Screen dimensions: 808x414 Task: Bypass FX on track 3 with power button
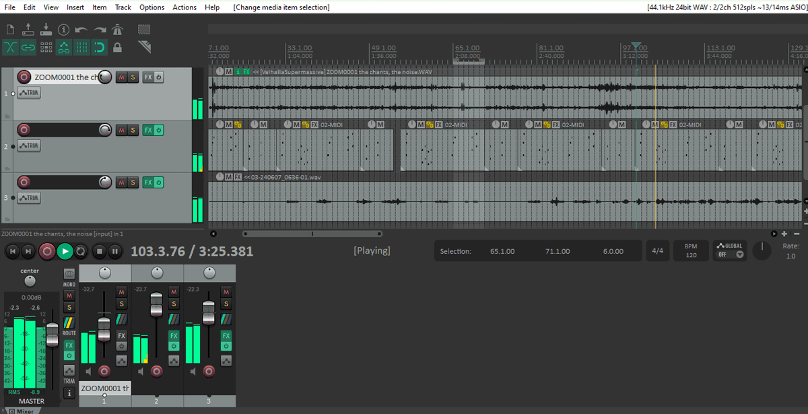[159, 182]
